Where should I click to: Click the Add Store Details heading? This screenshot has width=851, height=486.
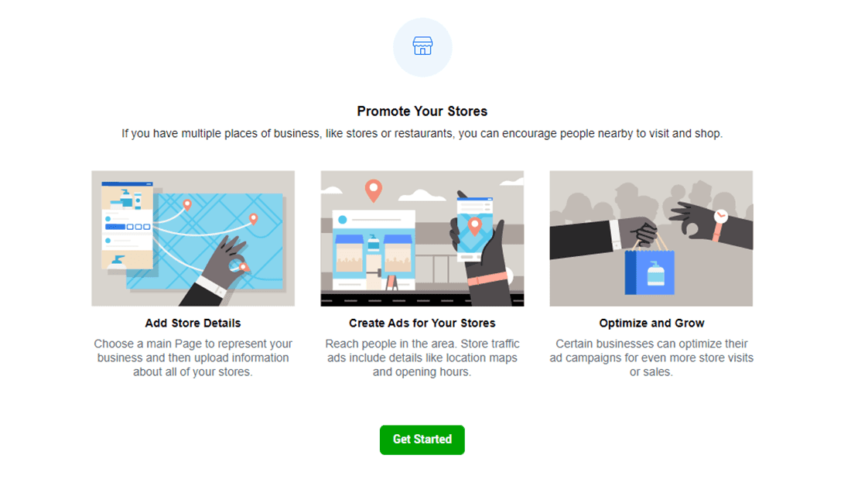193,323
